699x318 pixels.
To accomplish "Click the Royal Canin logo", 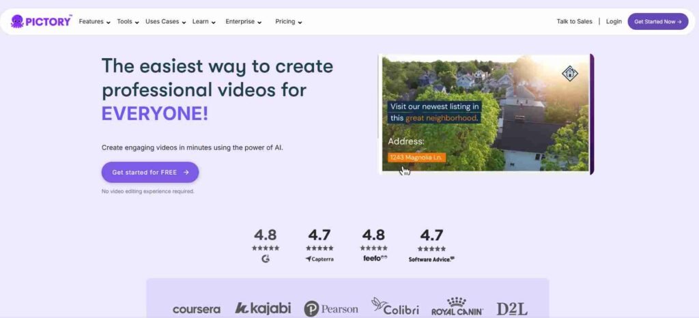I will [457, 307].
